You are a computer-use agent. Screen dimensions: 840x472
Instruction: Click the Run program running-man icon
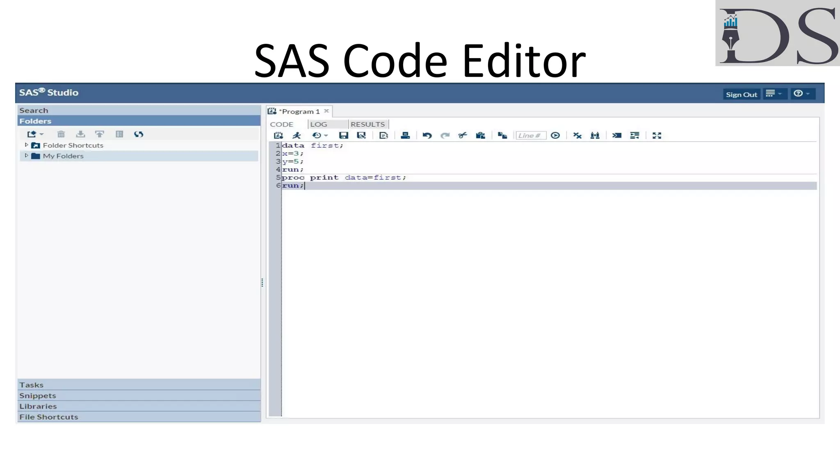[x=297, y=135]
